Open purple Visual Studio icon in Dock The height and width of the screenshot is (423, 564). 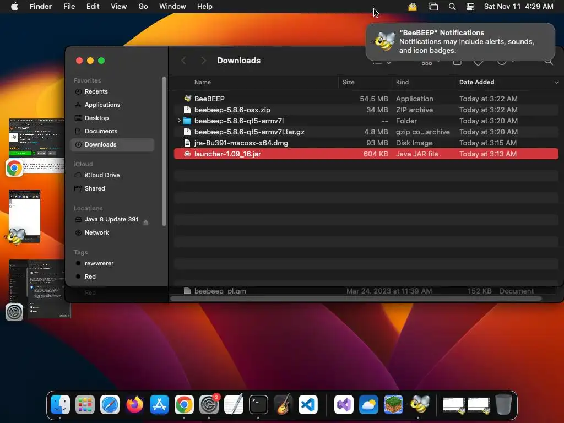pos(344,405)
